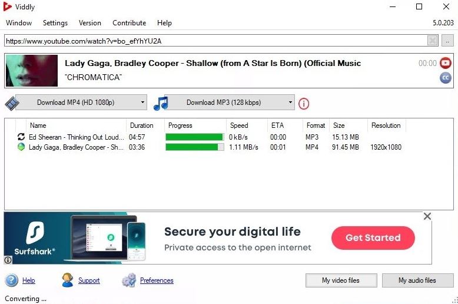Click the Format column header

(x=316, y=125)
